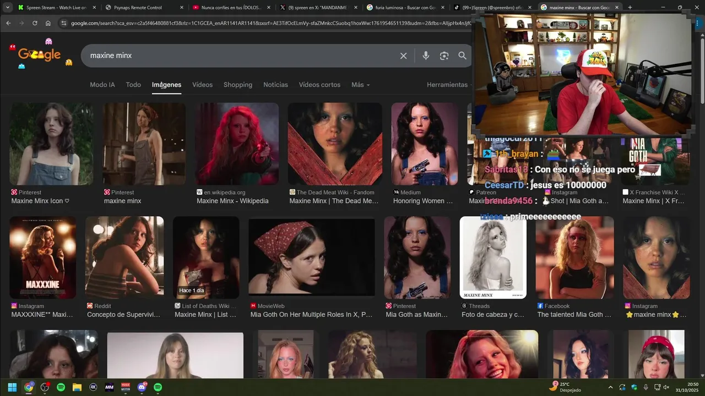The height and width of the screenshot is (396, 705).
Task: Open Discord from the taskbar
Action: 142,387
